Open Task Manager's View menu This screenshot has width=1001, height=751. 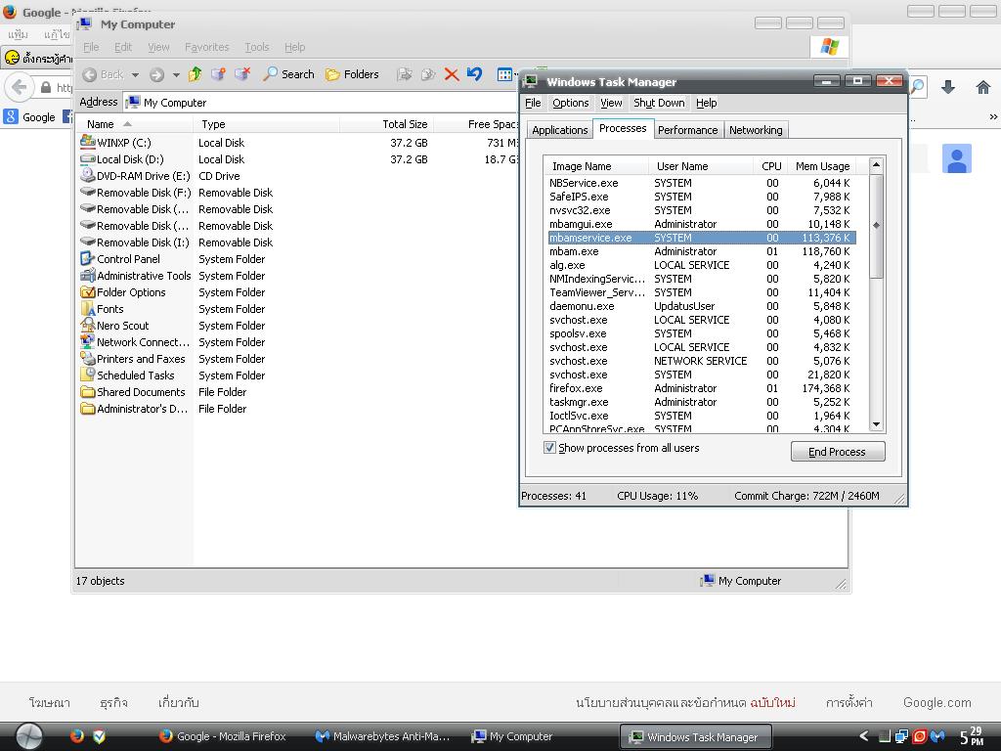(x=611, y=103)
